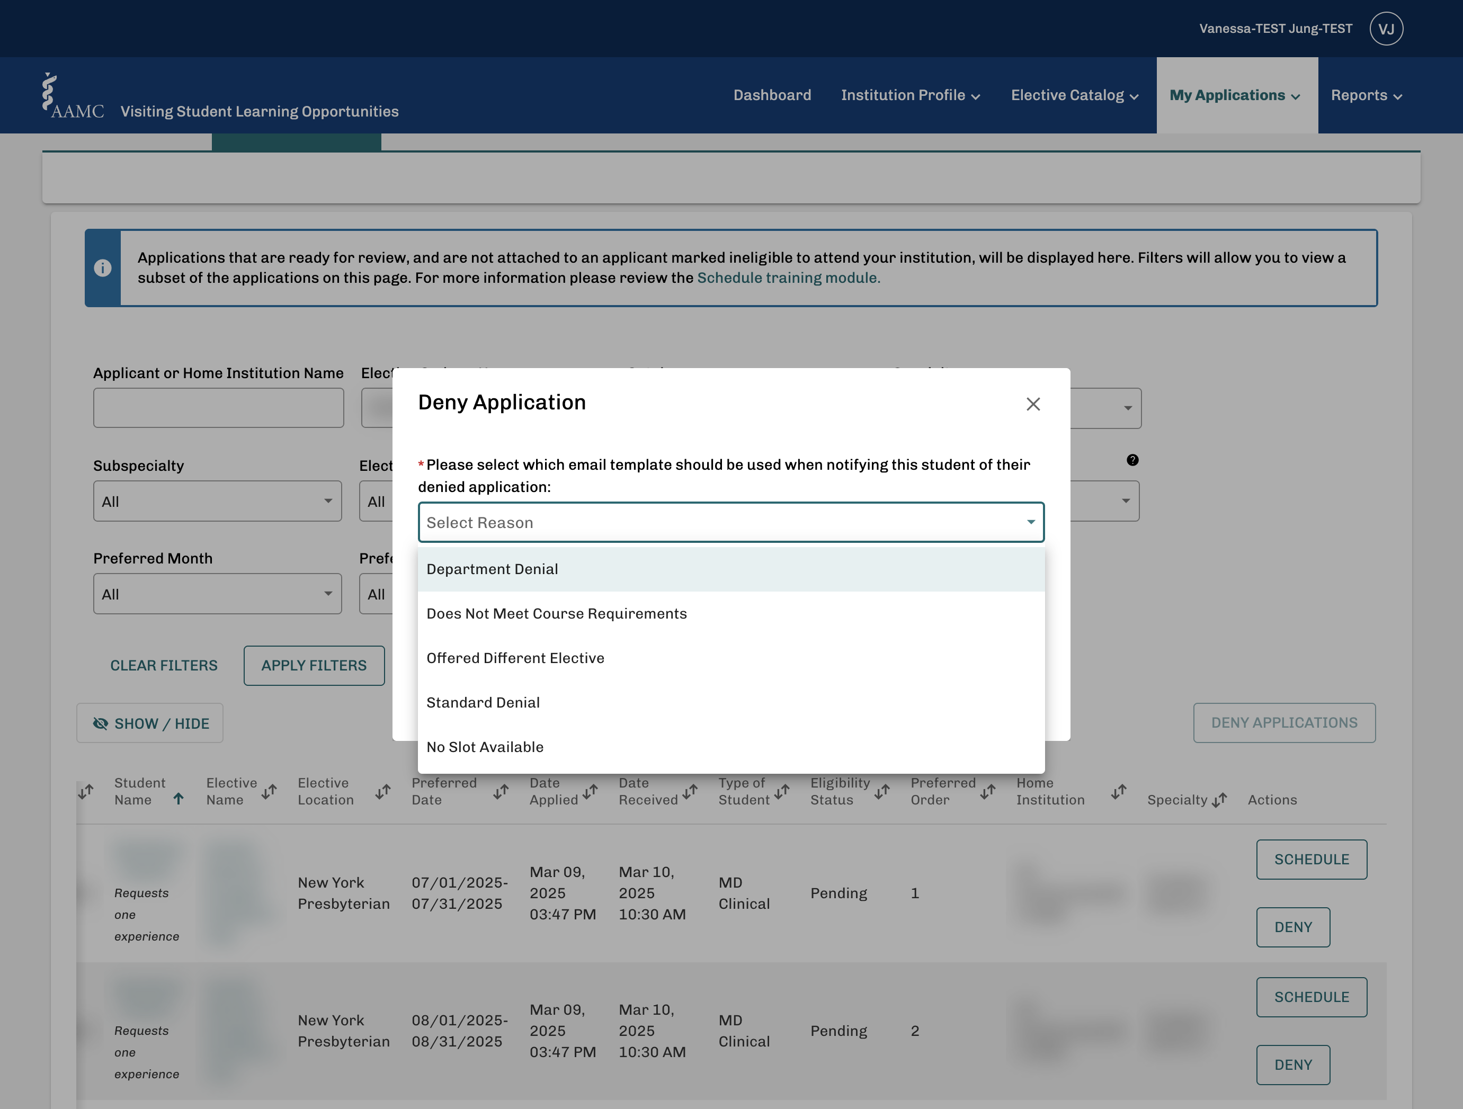Choose Standard Denial option
This screenshot has height=1109, width=1463.
point(731,702)
